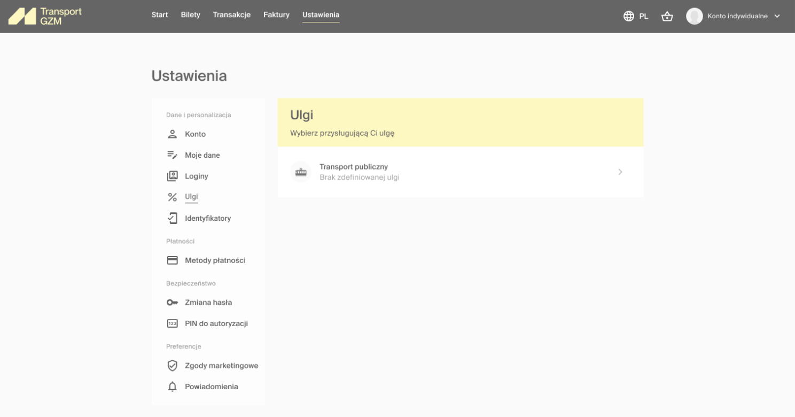Open PIN do autoryzacji settings
The height and width of the screenshot is (417, 795).
click(x=216, y=323)
